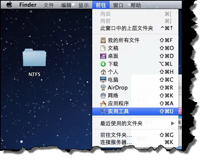206x161 pixels.
Task: Click the 电脑 computer monitor icon
Action: point(103,80)
